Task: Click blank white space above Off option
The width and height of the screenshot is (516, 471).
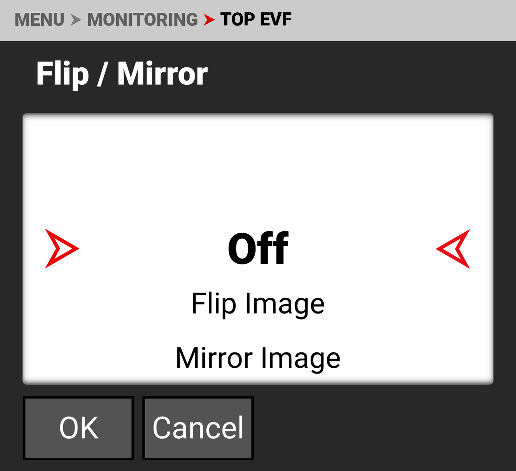Action: [258, 165]
